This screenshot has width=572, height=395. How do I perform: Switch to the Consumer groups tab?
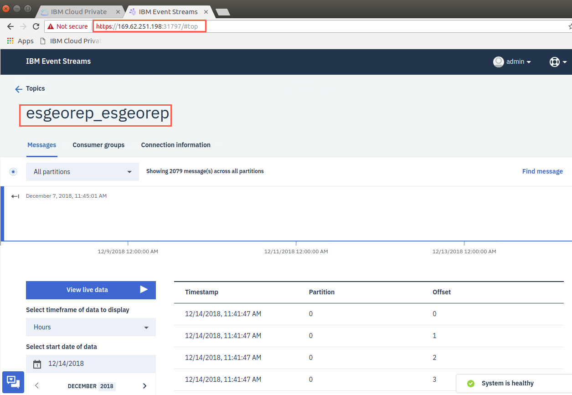(98, 145)
